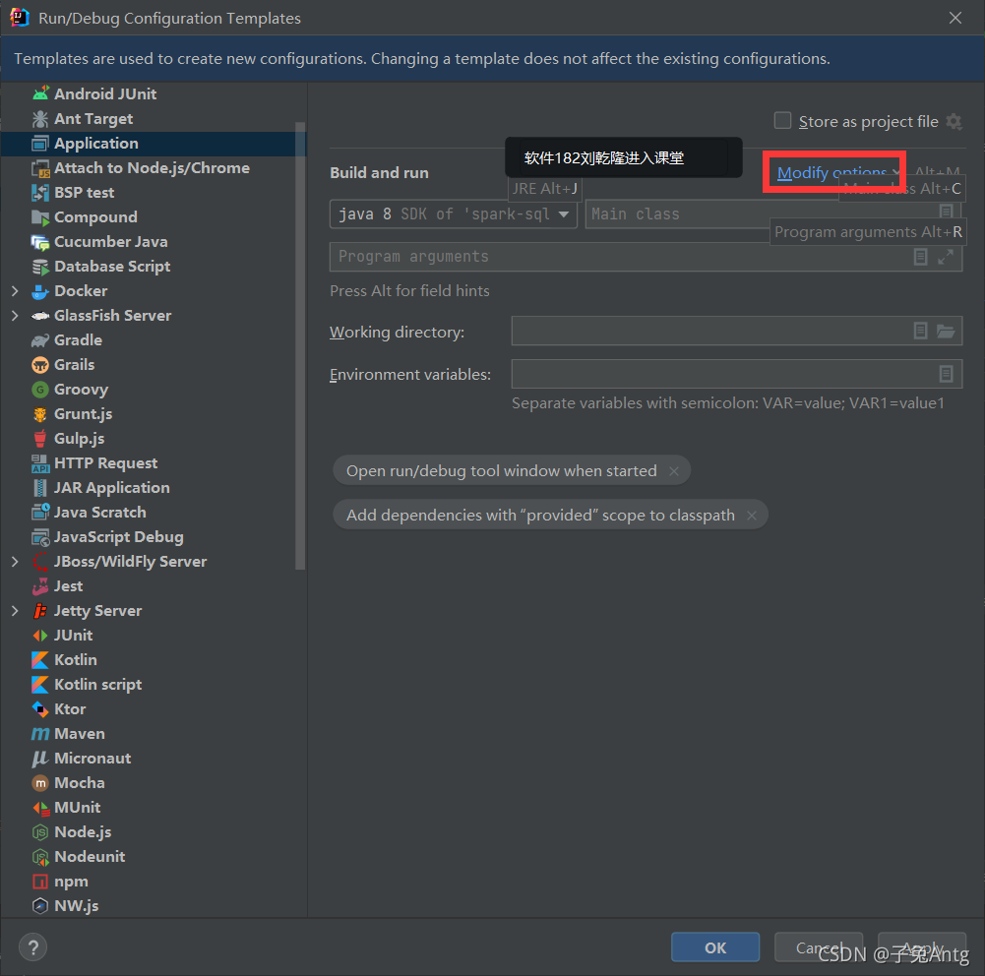
Task: Select the Jest icon
Action: (40, 586)
